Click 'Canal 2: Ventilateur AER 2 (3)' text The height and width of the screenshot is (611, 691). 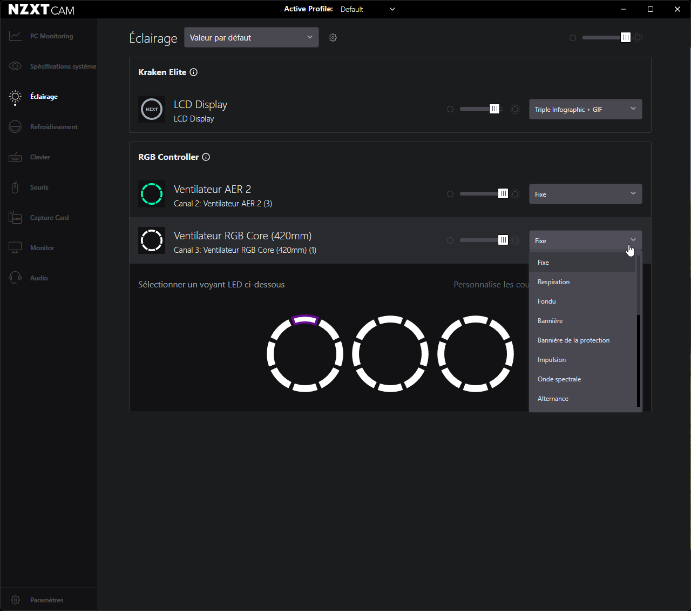223,204
